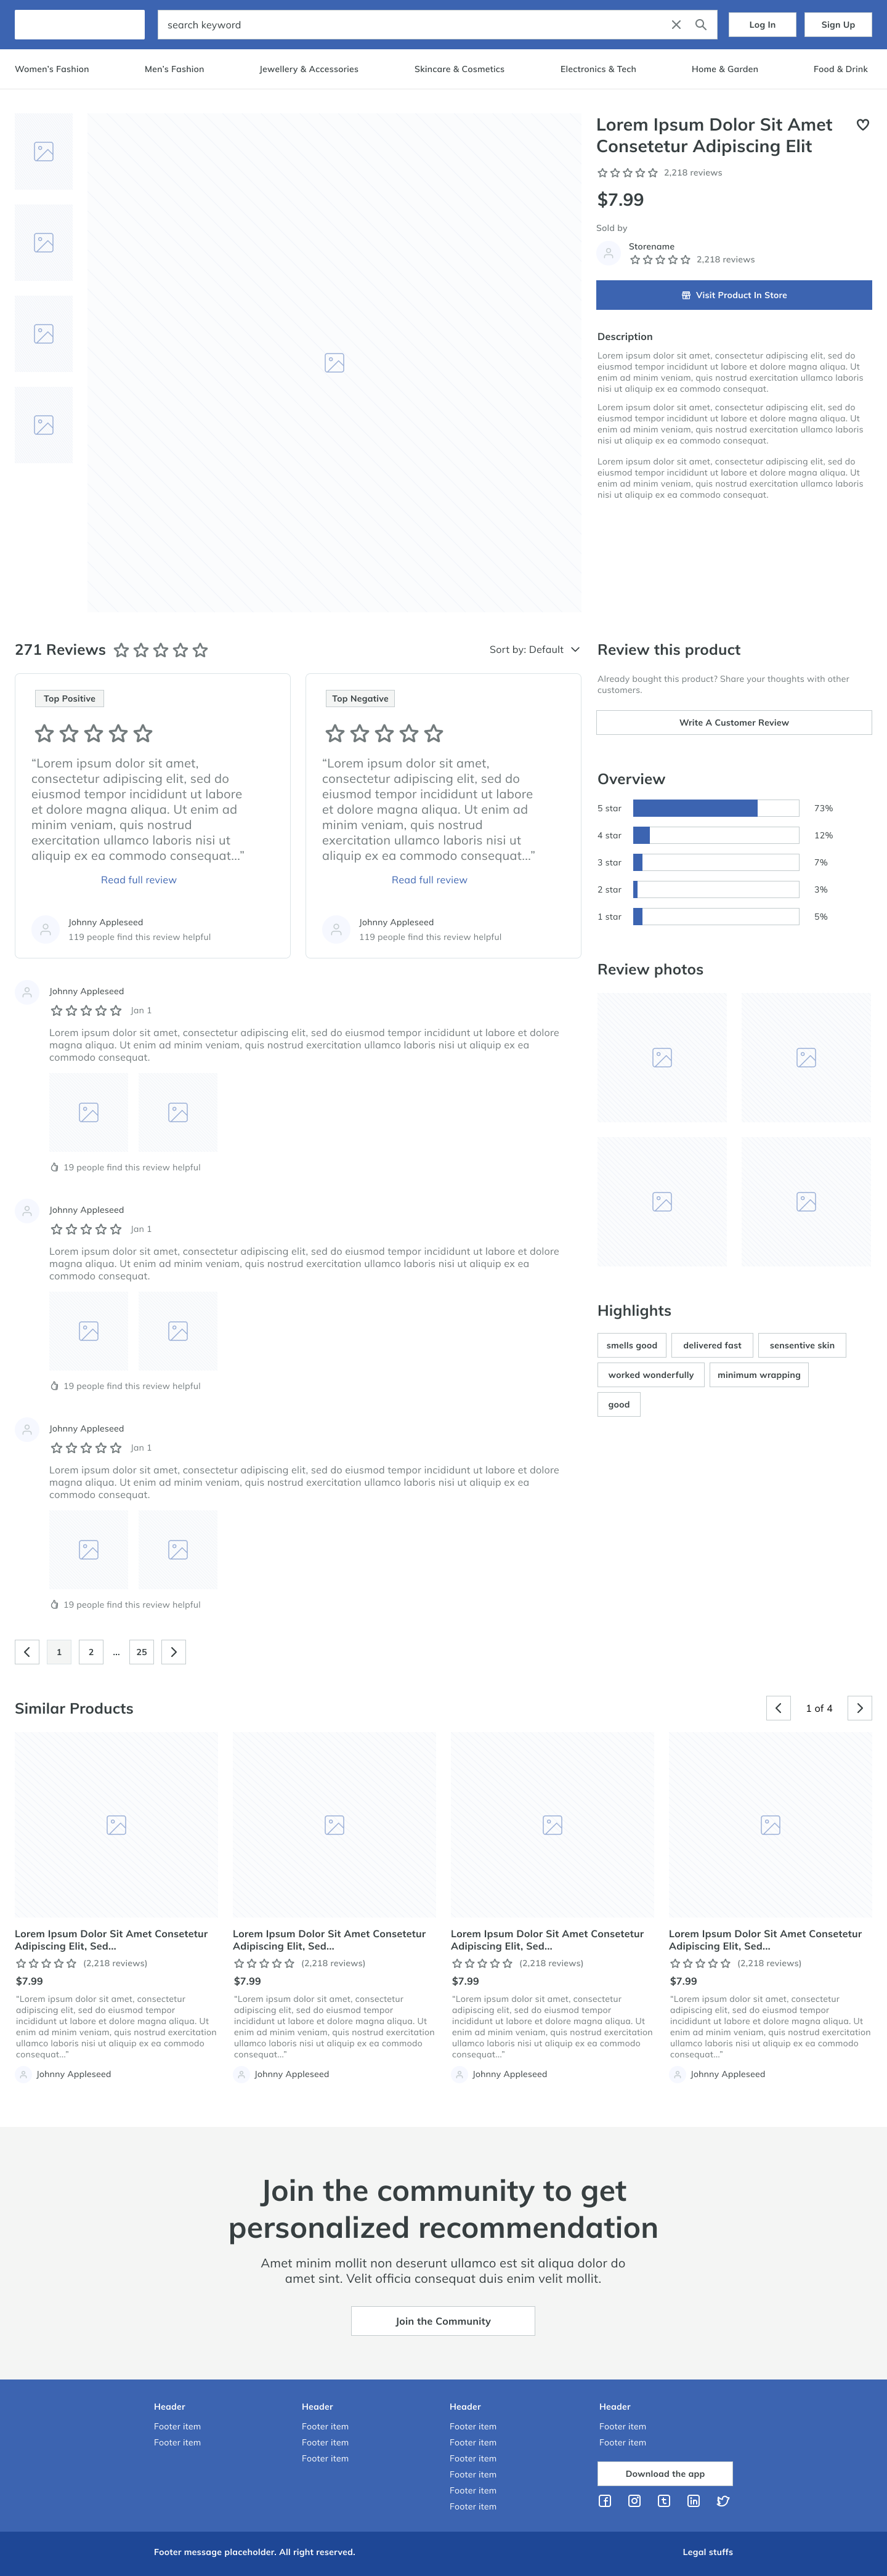Select Electronics & Tech category
Screen dimensions: 887x2576
click(x=597, y=69)
